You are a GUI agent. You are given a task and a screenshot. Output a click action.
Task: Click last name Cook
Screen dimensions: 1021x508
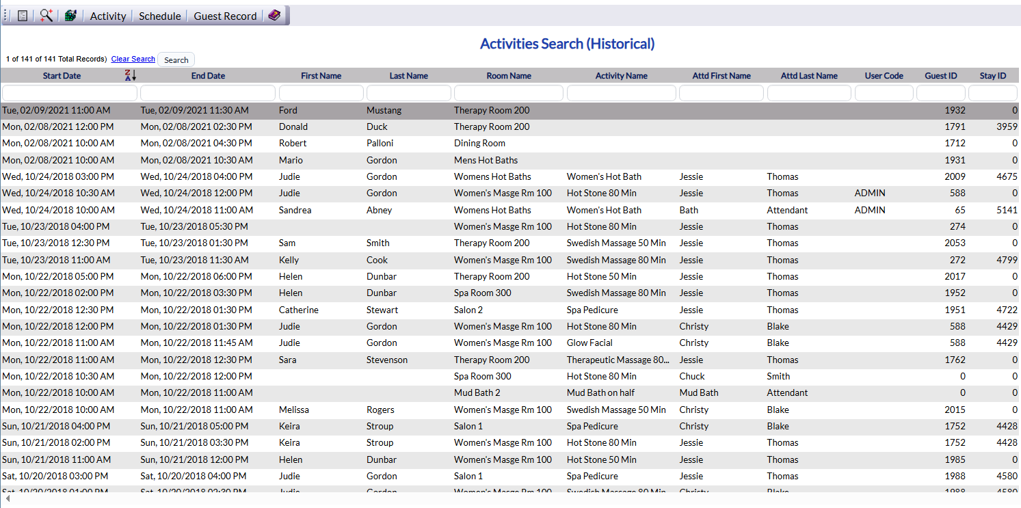click(377, 260)
